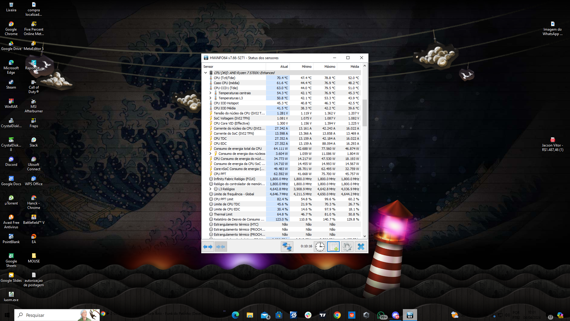Image resolution: width=570 pixels, height=321 pixels.
Task: Select Infinity Fabric Relógio (FCLK) row
Action: [282, 179]
